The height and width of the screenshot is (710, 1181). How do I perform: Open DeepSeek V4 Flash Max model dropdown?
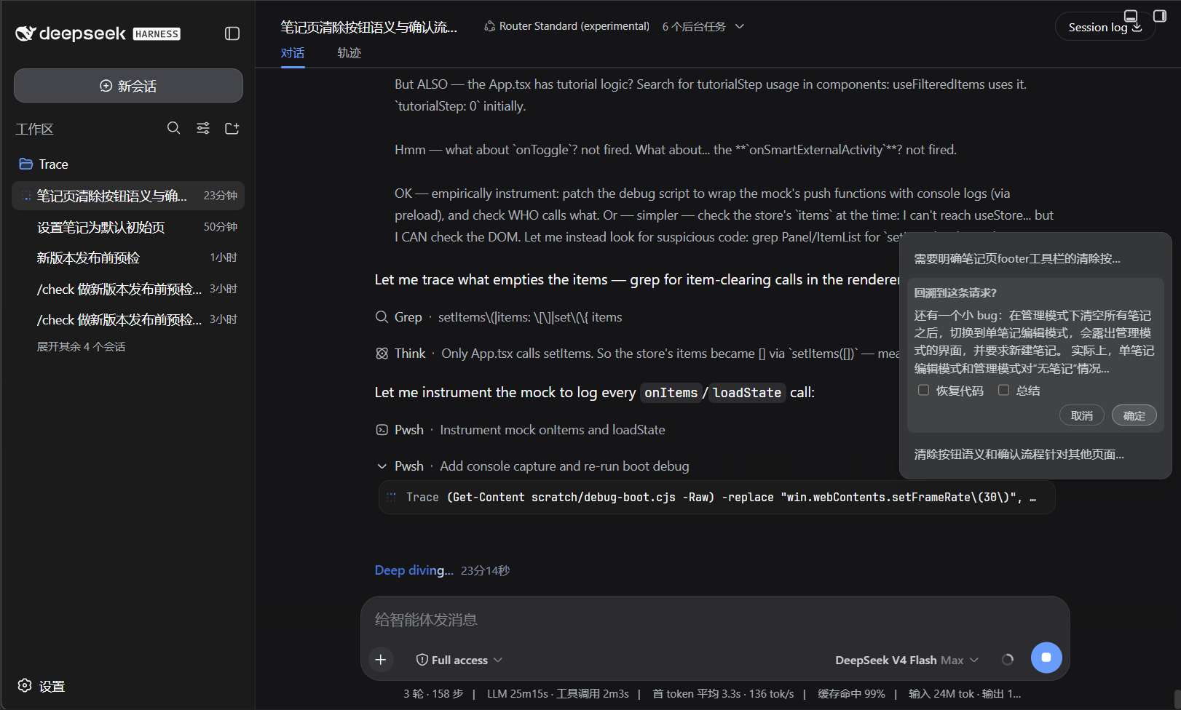907,660
